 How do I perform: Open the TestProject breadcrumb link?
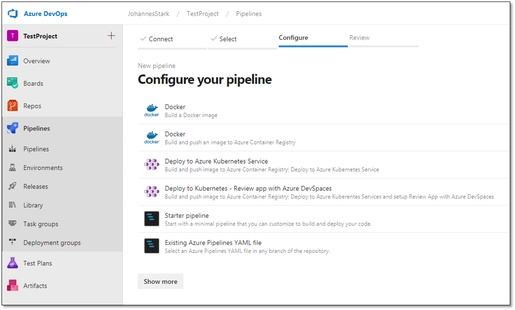(x=203, y=14)
